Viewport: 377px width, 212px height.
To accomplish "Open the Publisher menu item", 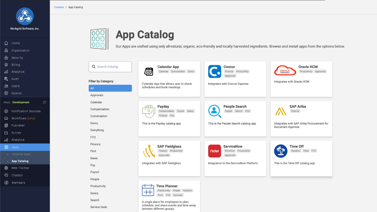I will point(18,125).
